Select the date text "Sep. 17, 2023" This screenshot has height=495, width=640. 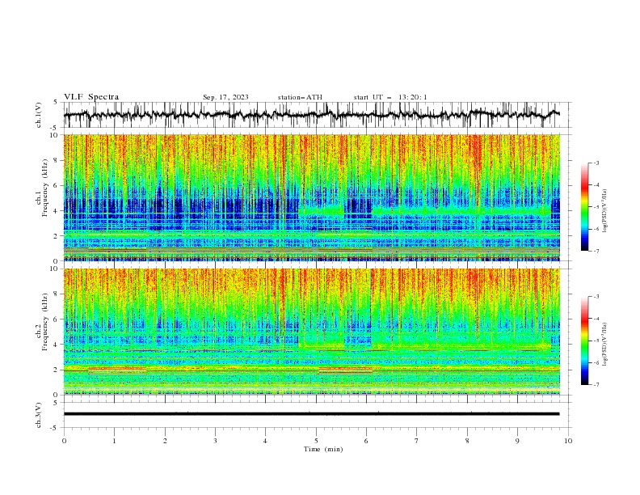point(225,97)
